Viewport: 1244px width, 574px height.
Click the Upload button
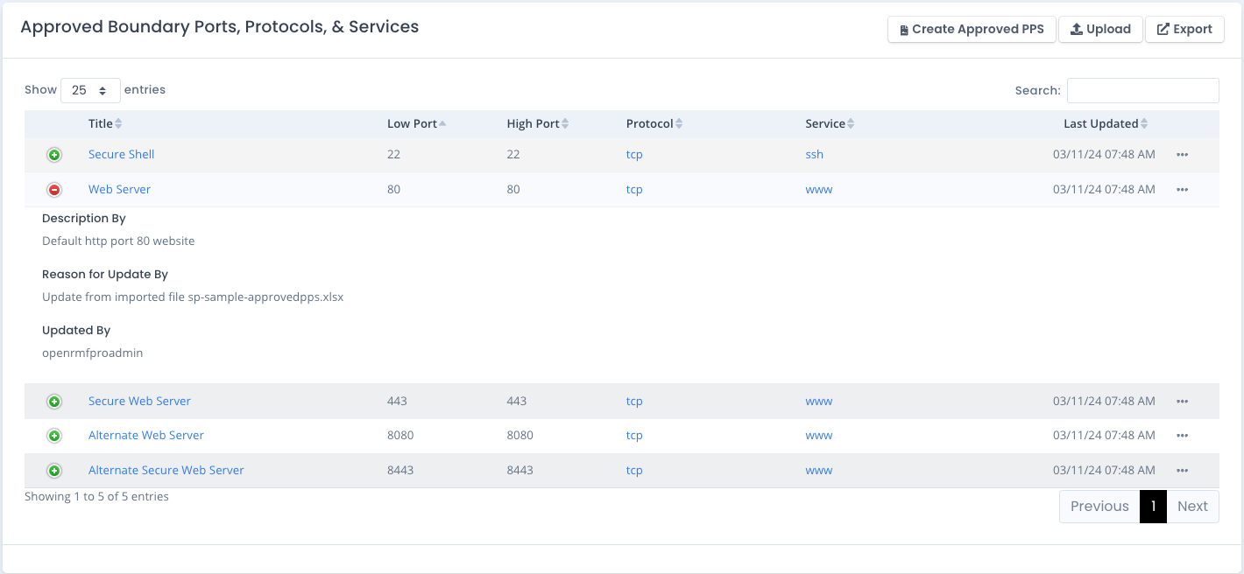coord(1100,29)
